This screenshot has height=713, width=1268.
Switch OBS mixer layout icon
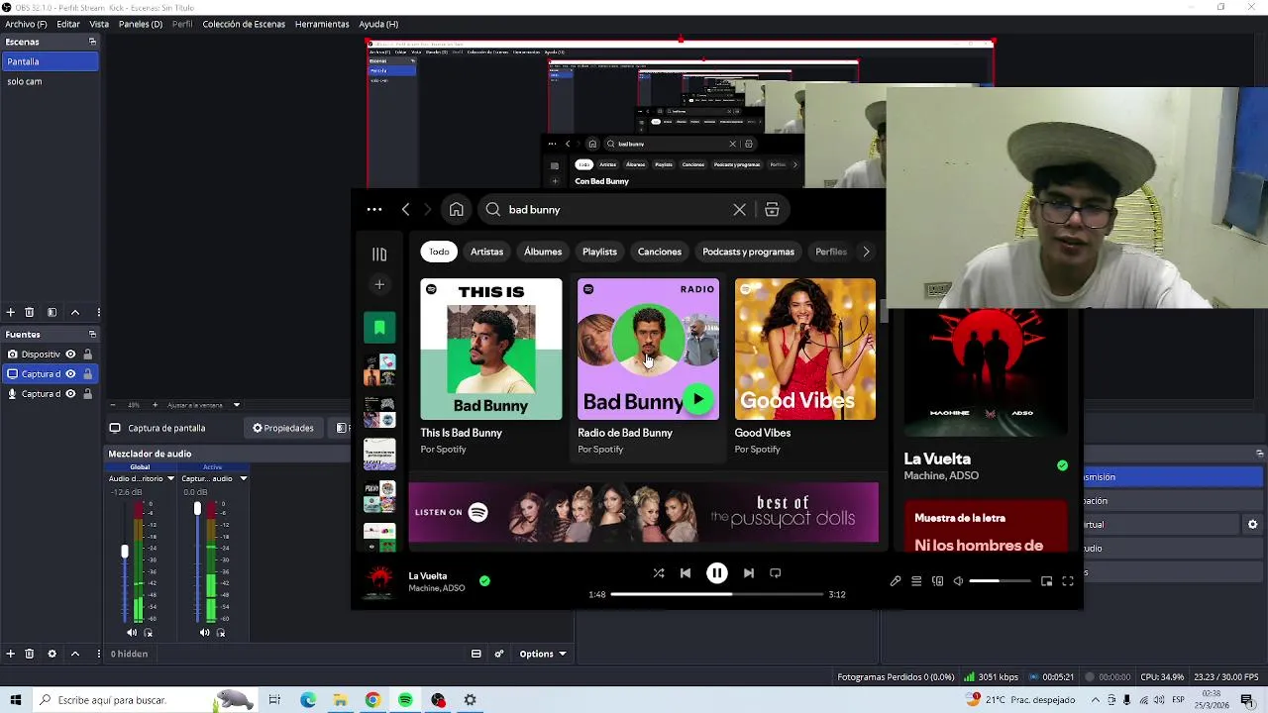coord(476,654)
